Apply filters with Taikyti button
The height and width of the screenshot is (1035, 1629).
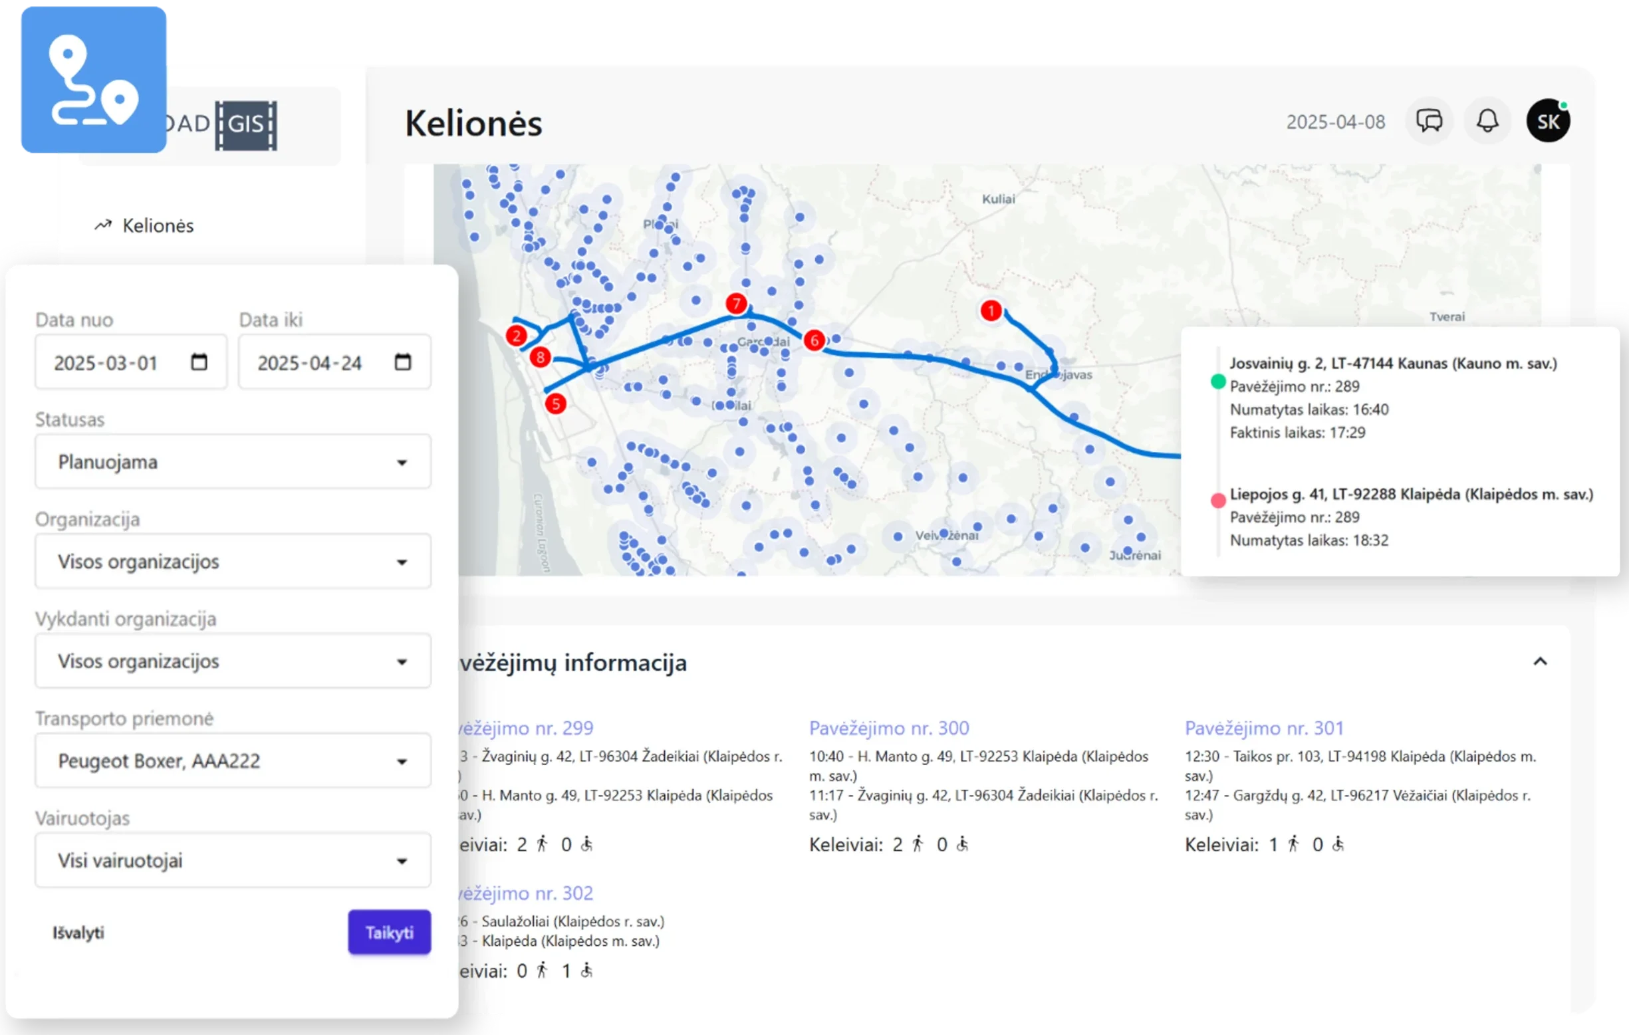[x=389, y=932]
